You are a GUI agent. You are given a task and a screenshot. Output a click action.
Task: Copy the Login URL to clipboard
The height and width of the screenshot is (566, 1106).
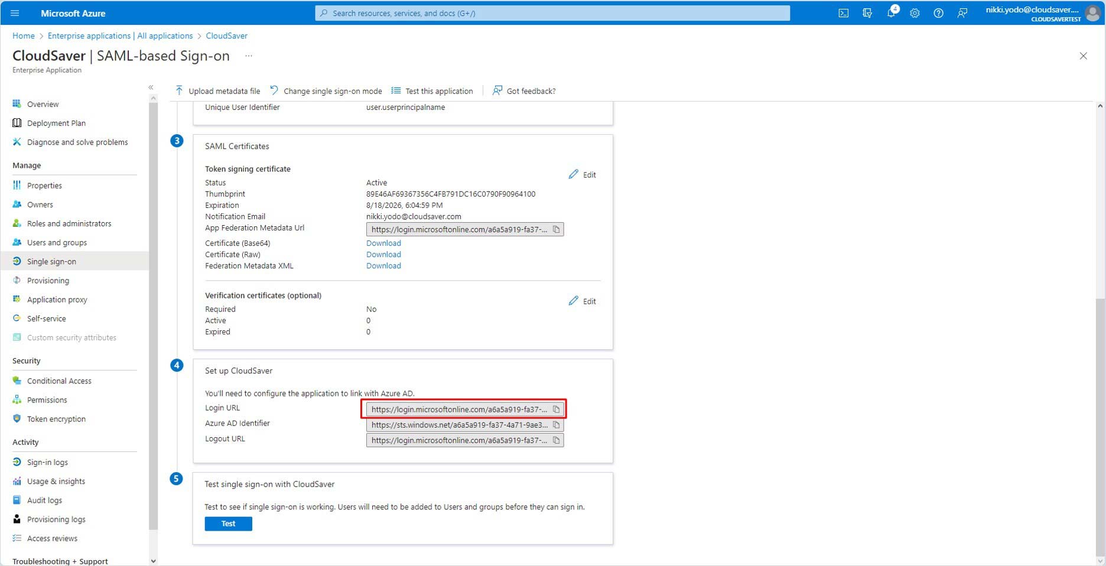(556, 409)
